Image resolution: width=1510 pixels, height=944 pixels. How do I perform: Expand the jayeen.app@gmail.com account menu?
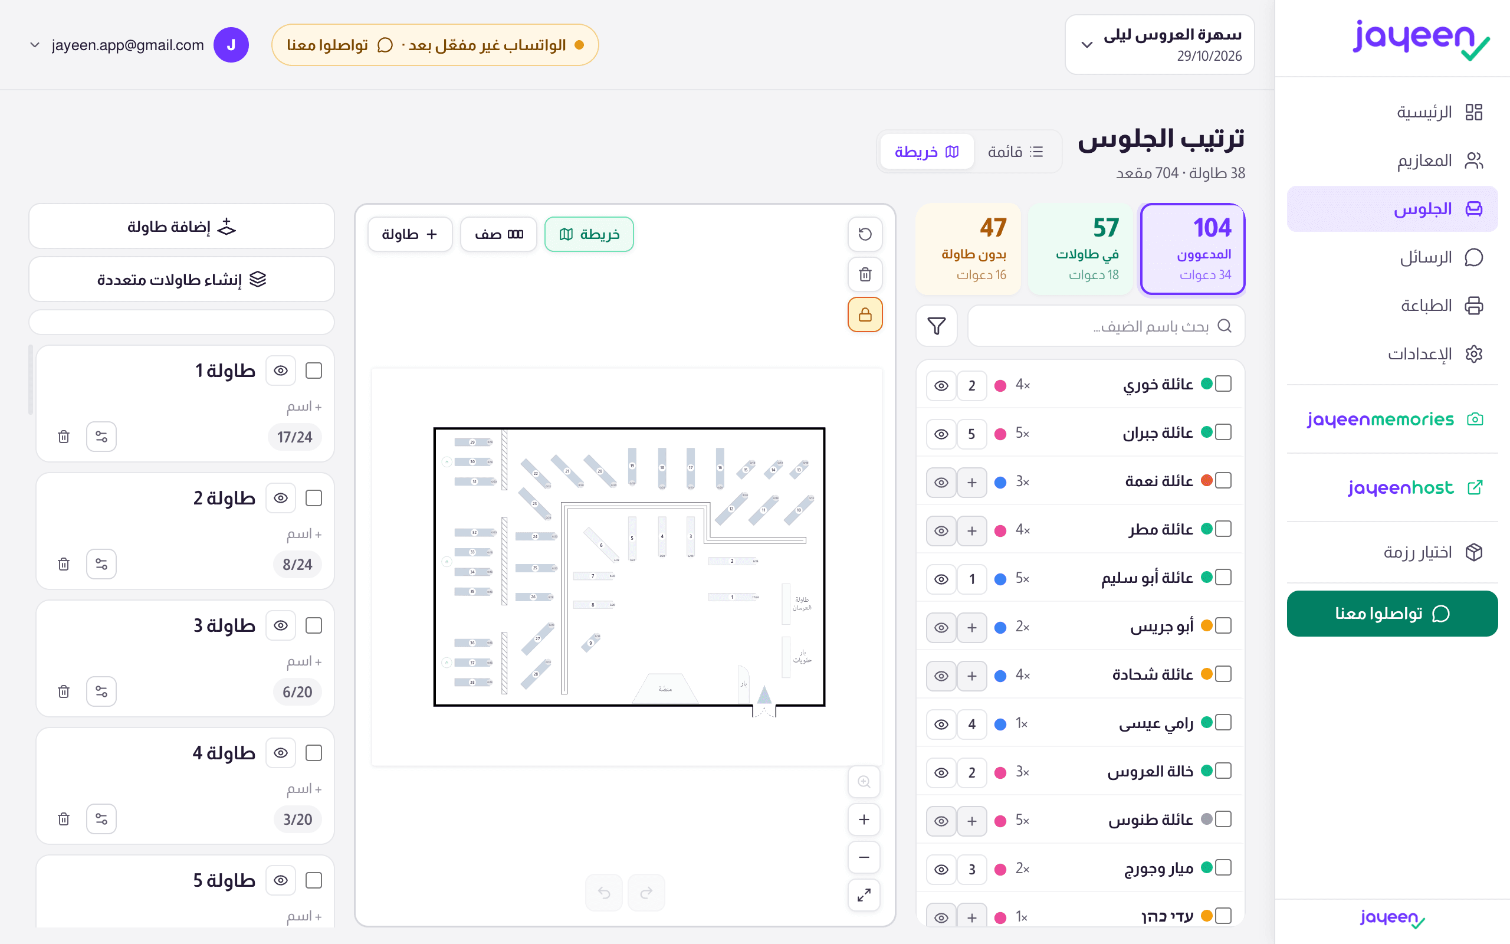tap(139, 45)
